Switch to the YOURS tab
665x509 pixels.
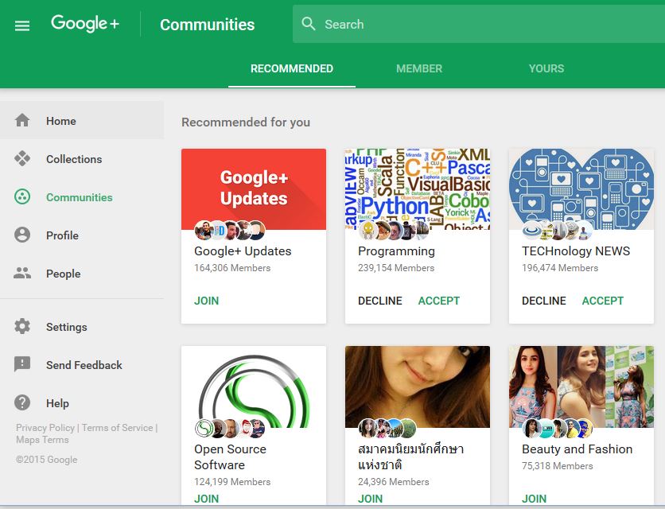546,68
